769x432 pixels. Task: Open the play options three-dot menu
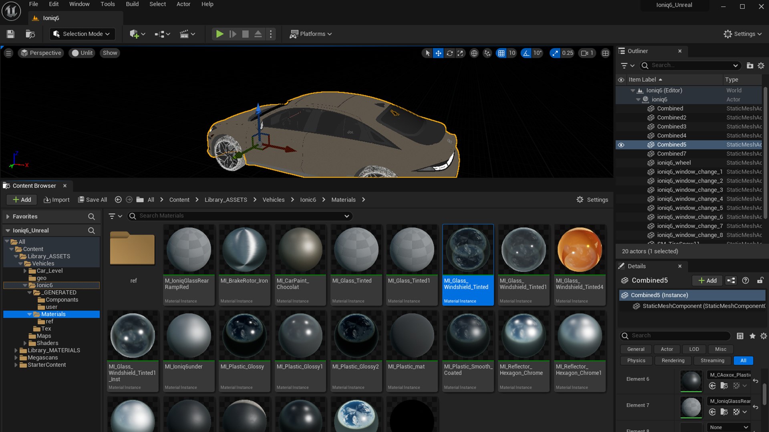point(271,34)
